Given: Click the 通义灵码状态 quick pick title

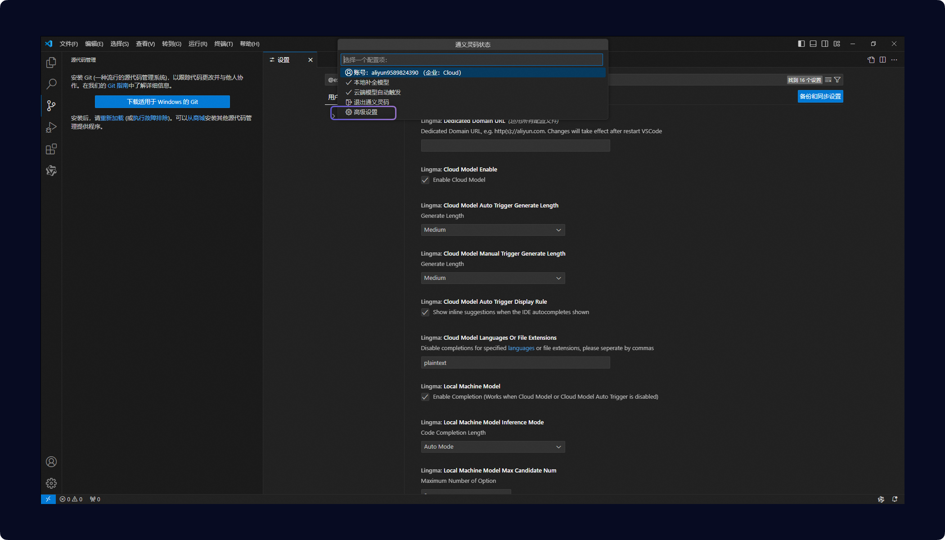Looking at the screenshot, I should click(472, 45).
